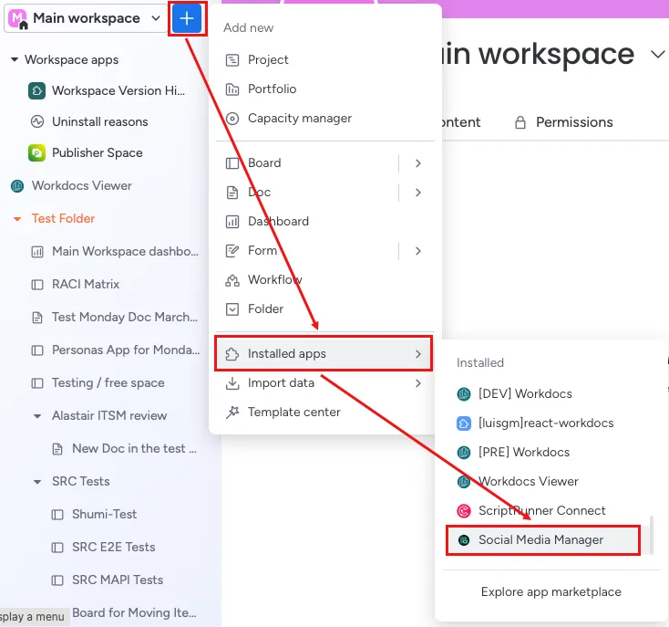Click the Template center wand icon
Image resolution: width=669 pixels, height=627 pixels.
click(232, 413)
